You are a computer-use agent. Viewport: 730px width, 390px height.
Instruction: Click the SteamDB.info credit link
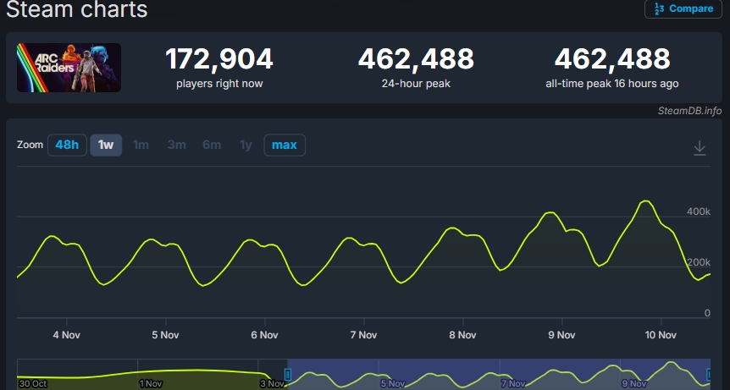[689, 111]
